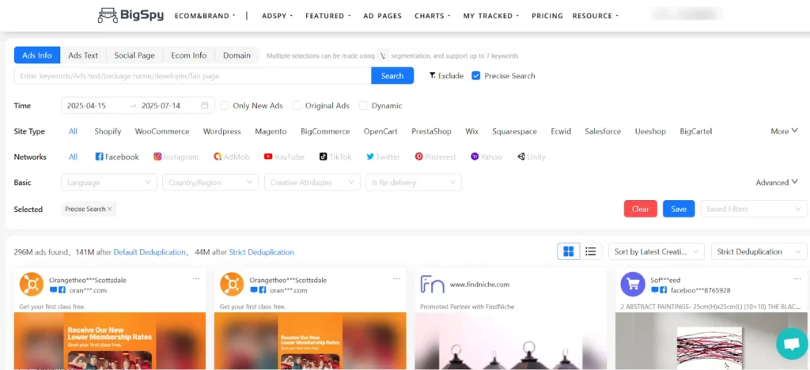This screenshot has width=810, height=370.
Task: Select the Twitter network filter
Action: point(384,157)
